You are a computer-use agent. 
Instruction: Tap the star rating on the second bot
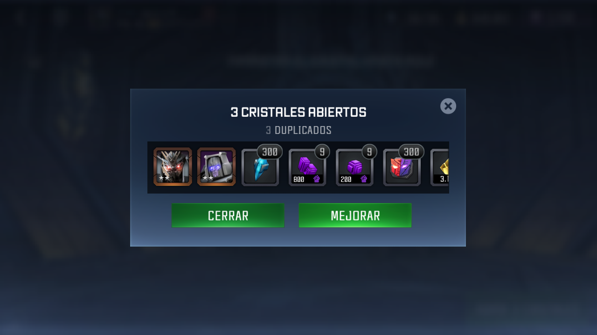click(x=208, y=178)
